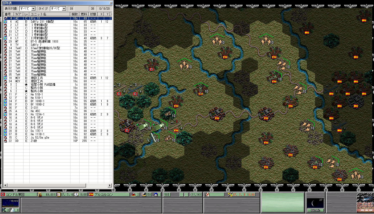The image size is (374, 214).
Task: Select the Kfz 13 unit row
Action: point(57,18)
